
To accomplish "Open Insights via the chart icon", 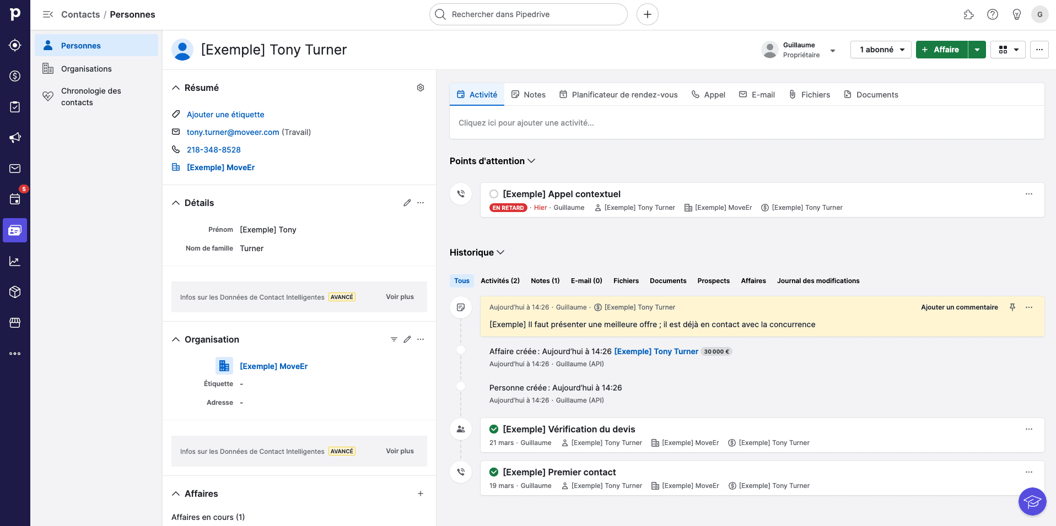I will [x=15, y=261].
